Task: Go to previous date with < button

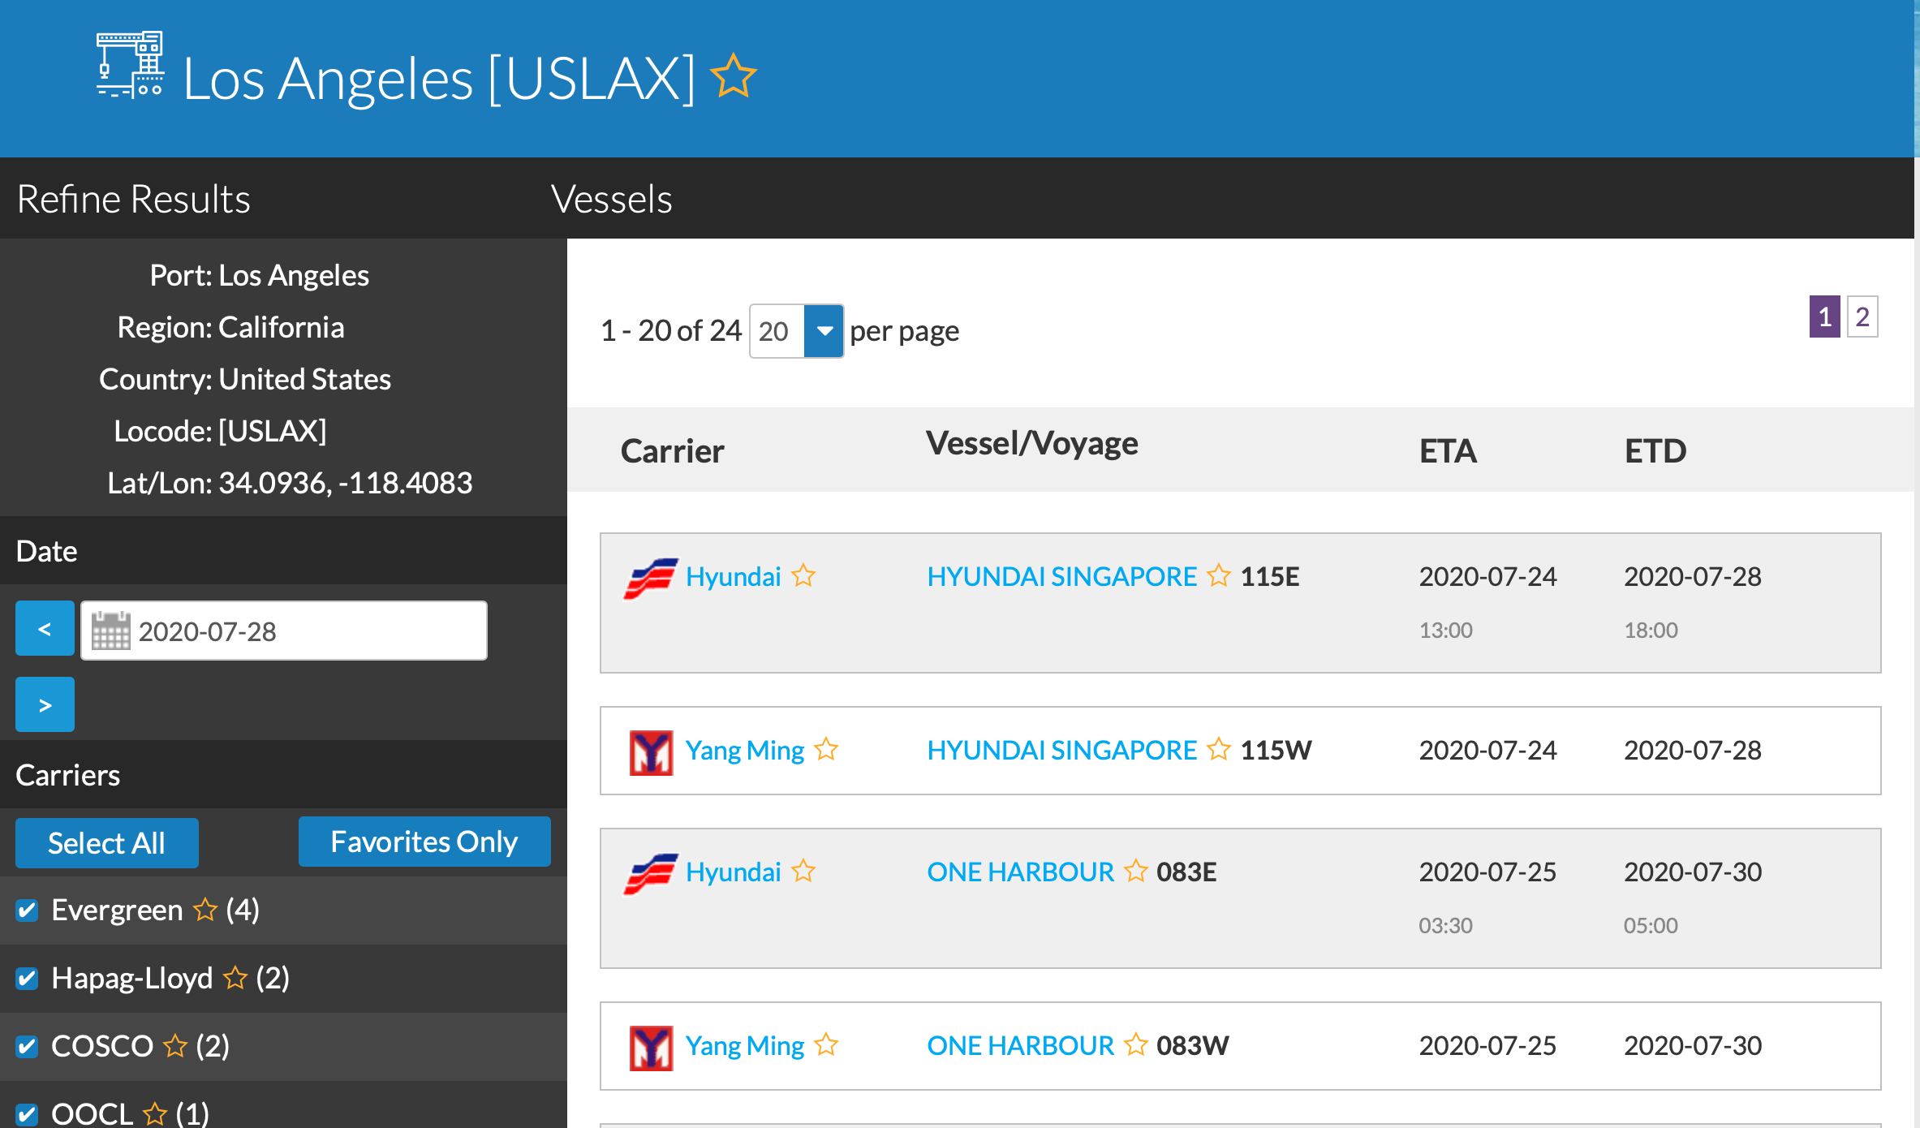Action: 45,628
